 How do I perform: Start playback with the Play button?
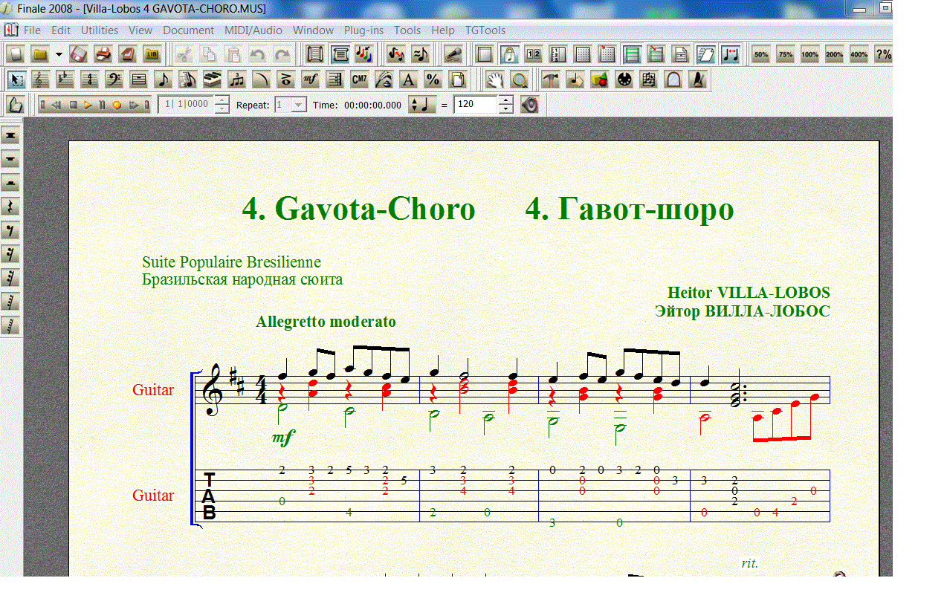88,105
